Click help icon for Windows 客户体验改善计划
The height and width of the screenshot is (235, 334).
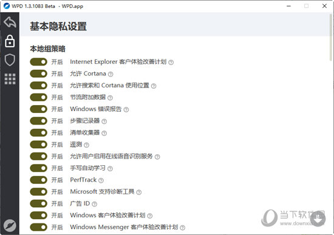[150, 216]
